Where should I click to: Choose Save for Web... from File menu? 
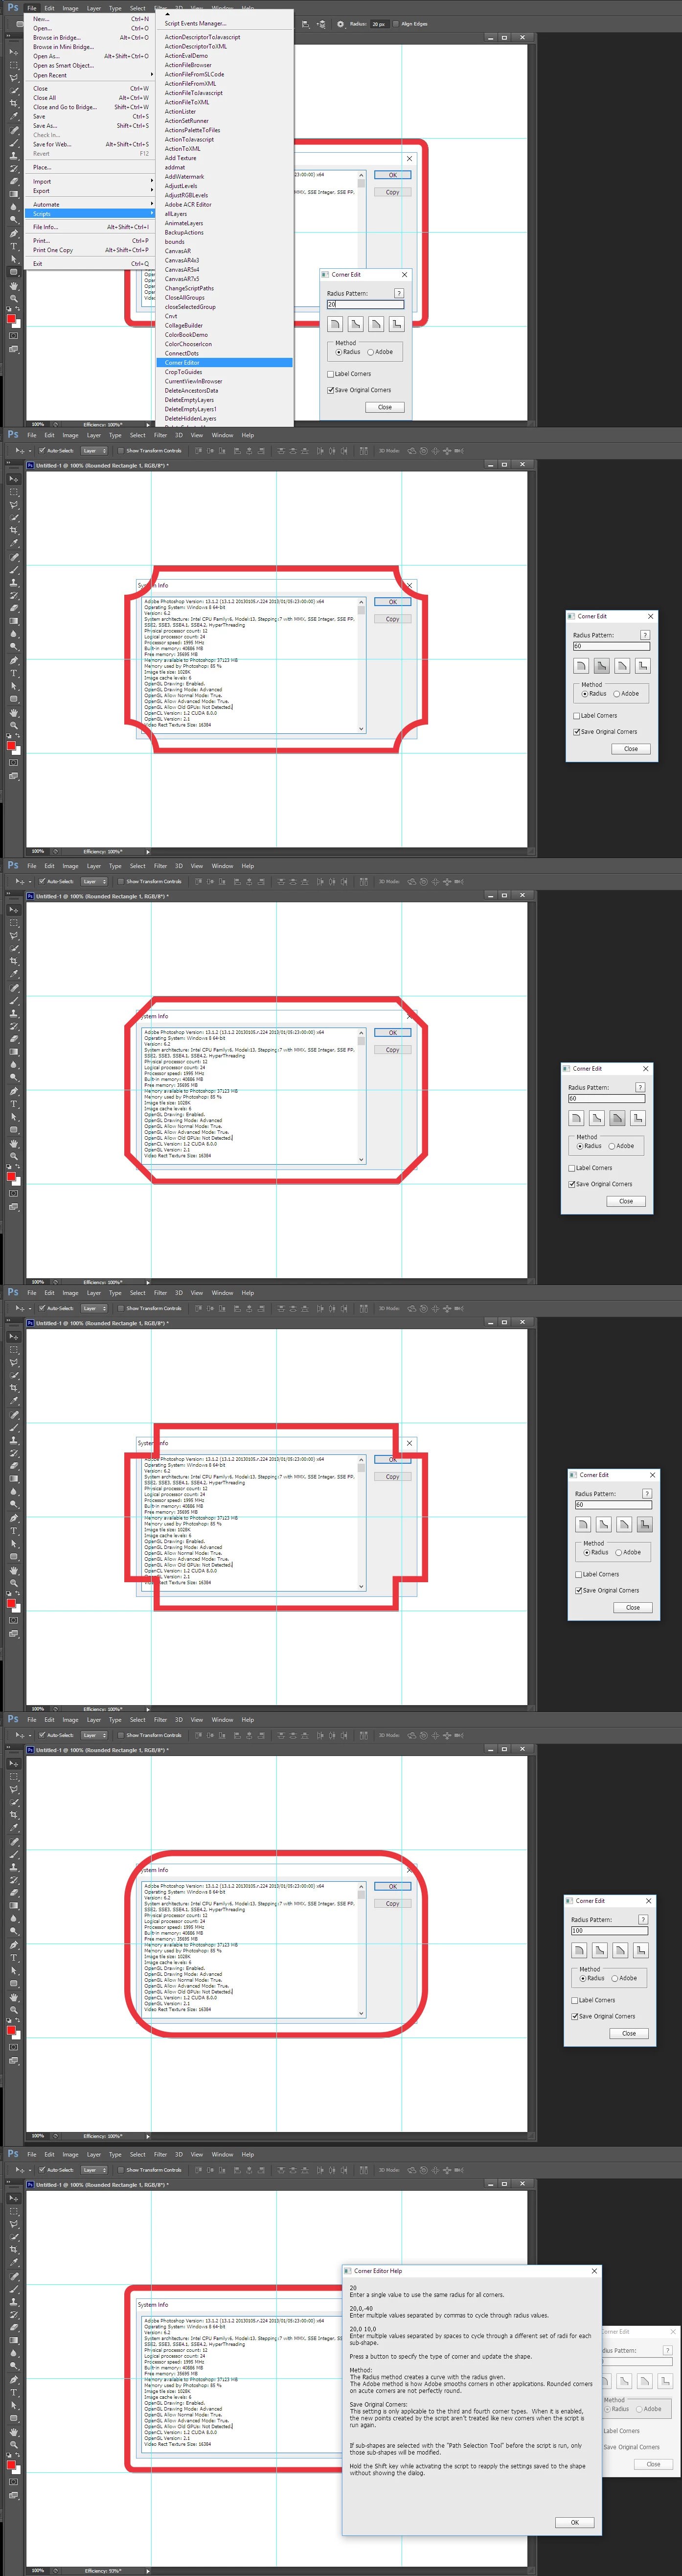click(90, 144)
